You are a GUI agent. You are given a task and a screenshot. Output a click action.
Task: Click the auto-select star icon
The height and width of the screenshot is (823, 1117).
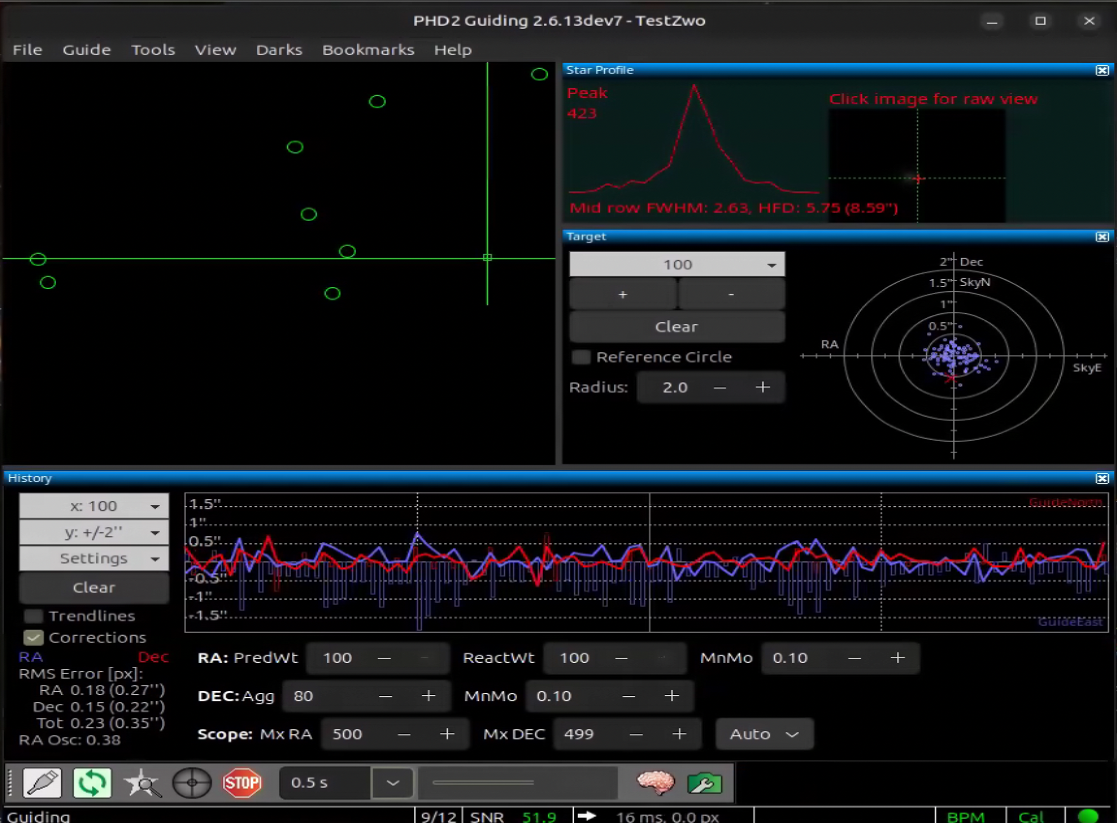click(143, 783)
